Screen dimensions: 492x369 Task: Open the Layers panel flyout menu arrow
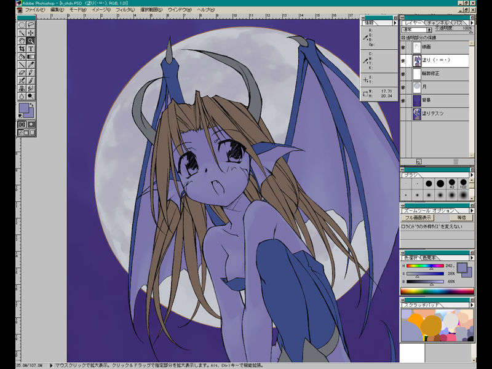click(471, 23)
